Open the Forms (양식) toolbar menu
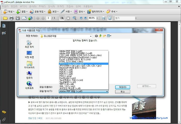This screenshot has width=181, height=124. pos(79,12)
